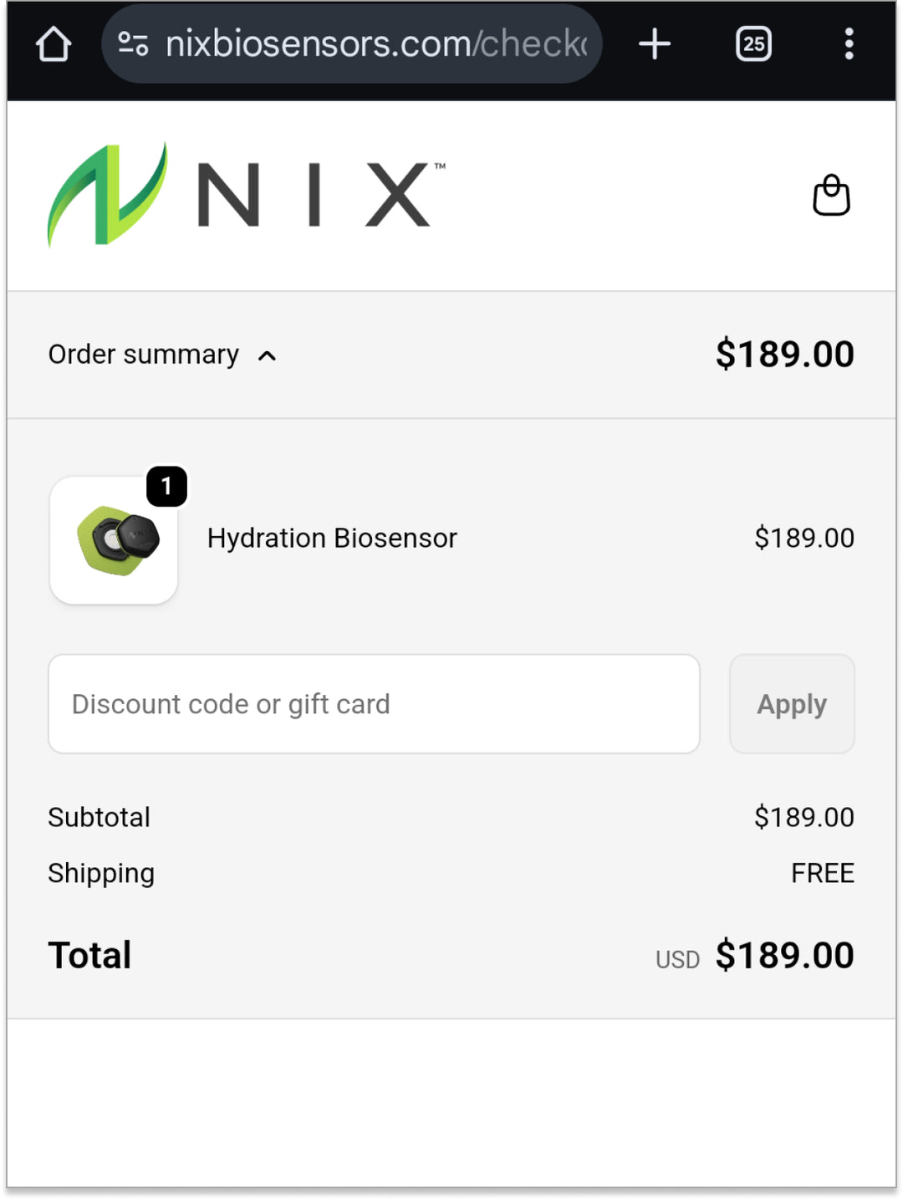Screen dimensions: 903x1200
Task: Open the shopping bag cart icon
Action: coord(831,196)
